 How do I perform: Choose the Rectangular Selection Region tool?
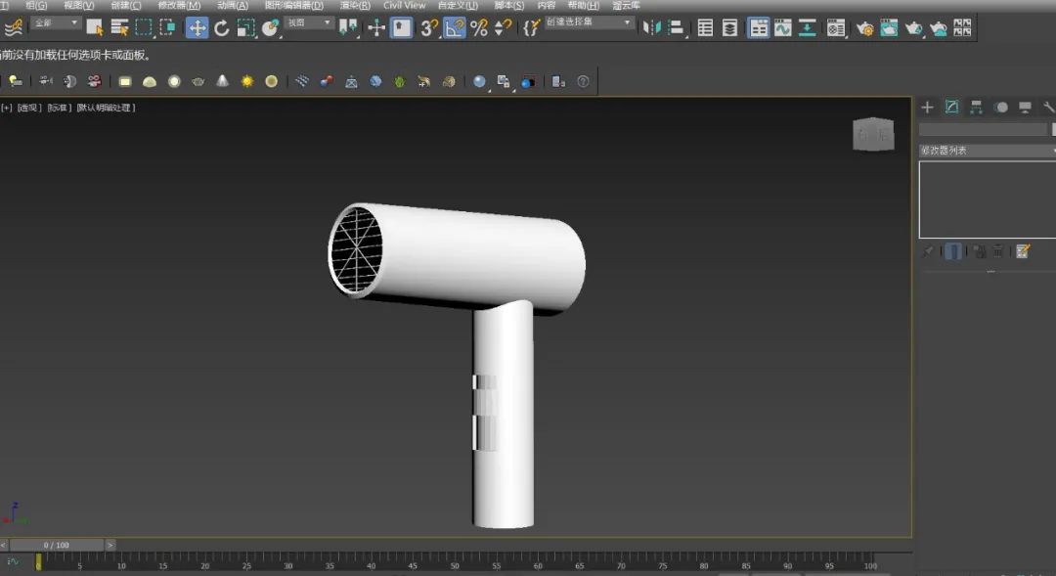click(x=144, y=27)
